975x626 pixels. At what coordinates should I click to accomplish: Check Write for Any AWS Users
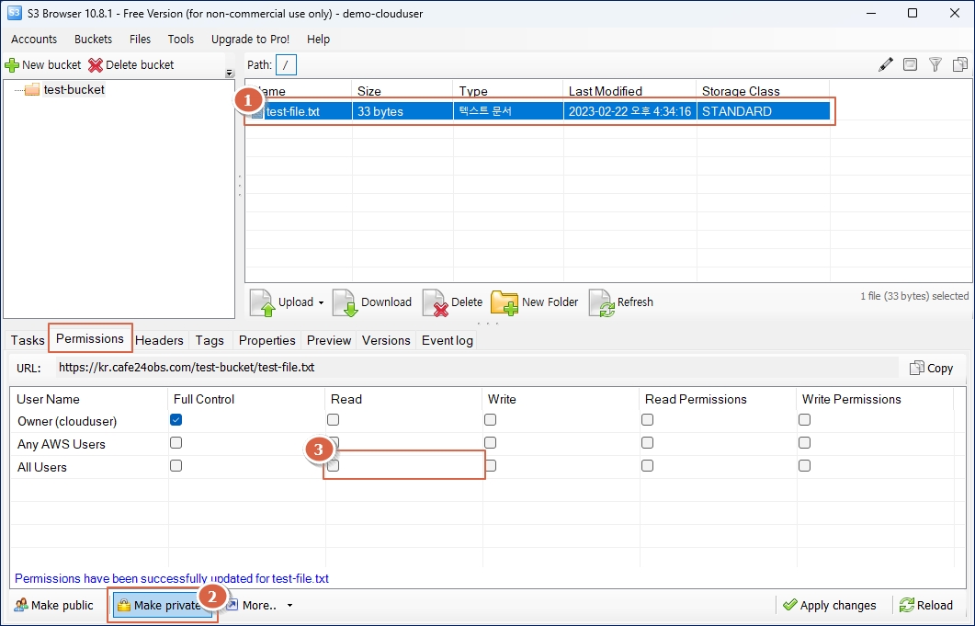click(x=491, y=443)
